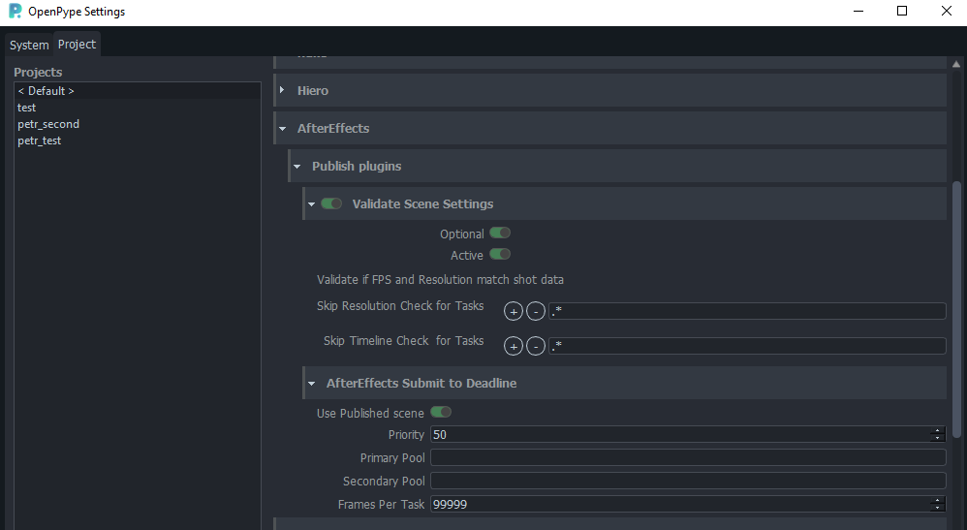The image size is (967, 530).
Task: Collapse AfterEffects Submit to Deadline section
Action: pos(311,383)
